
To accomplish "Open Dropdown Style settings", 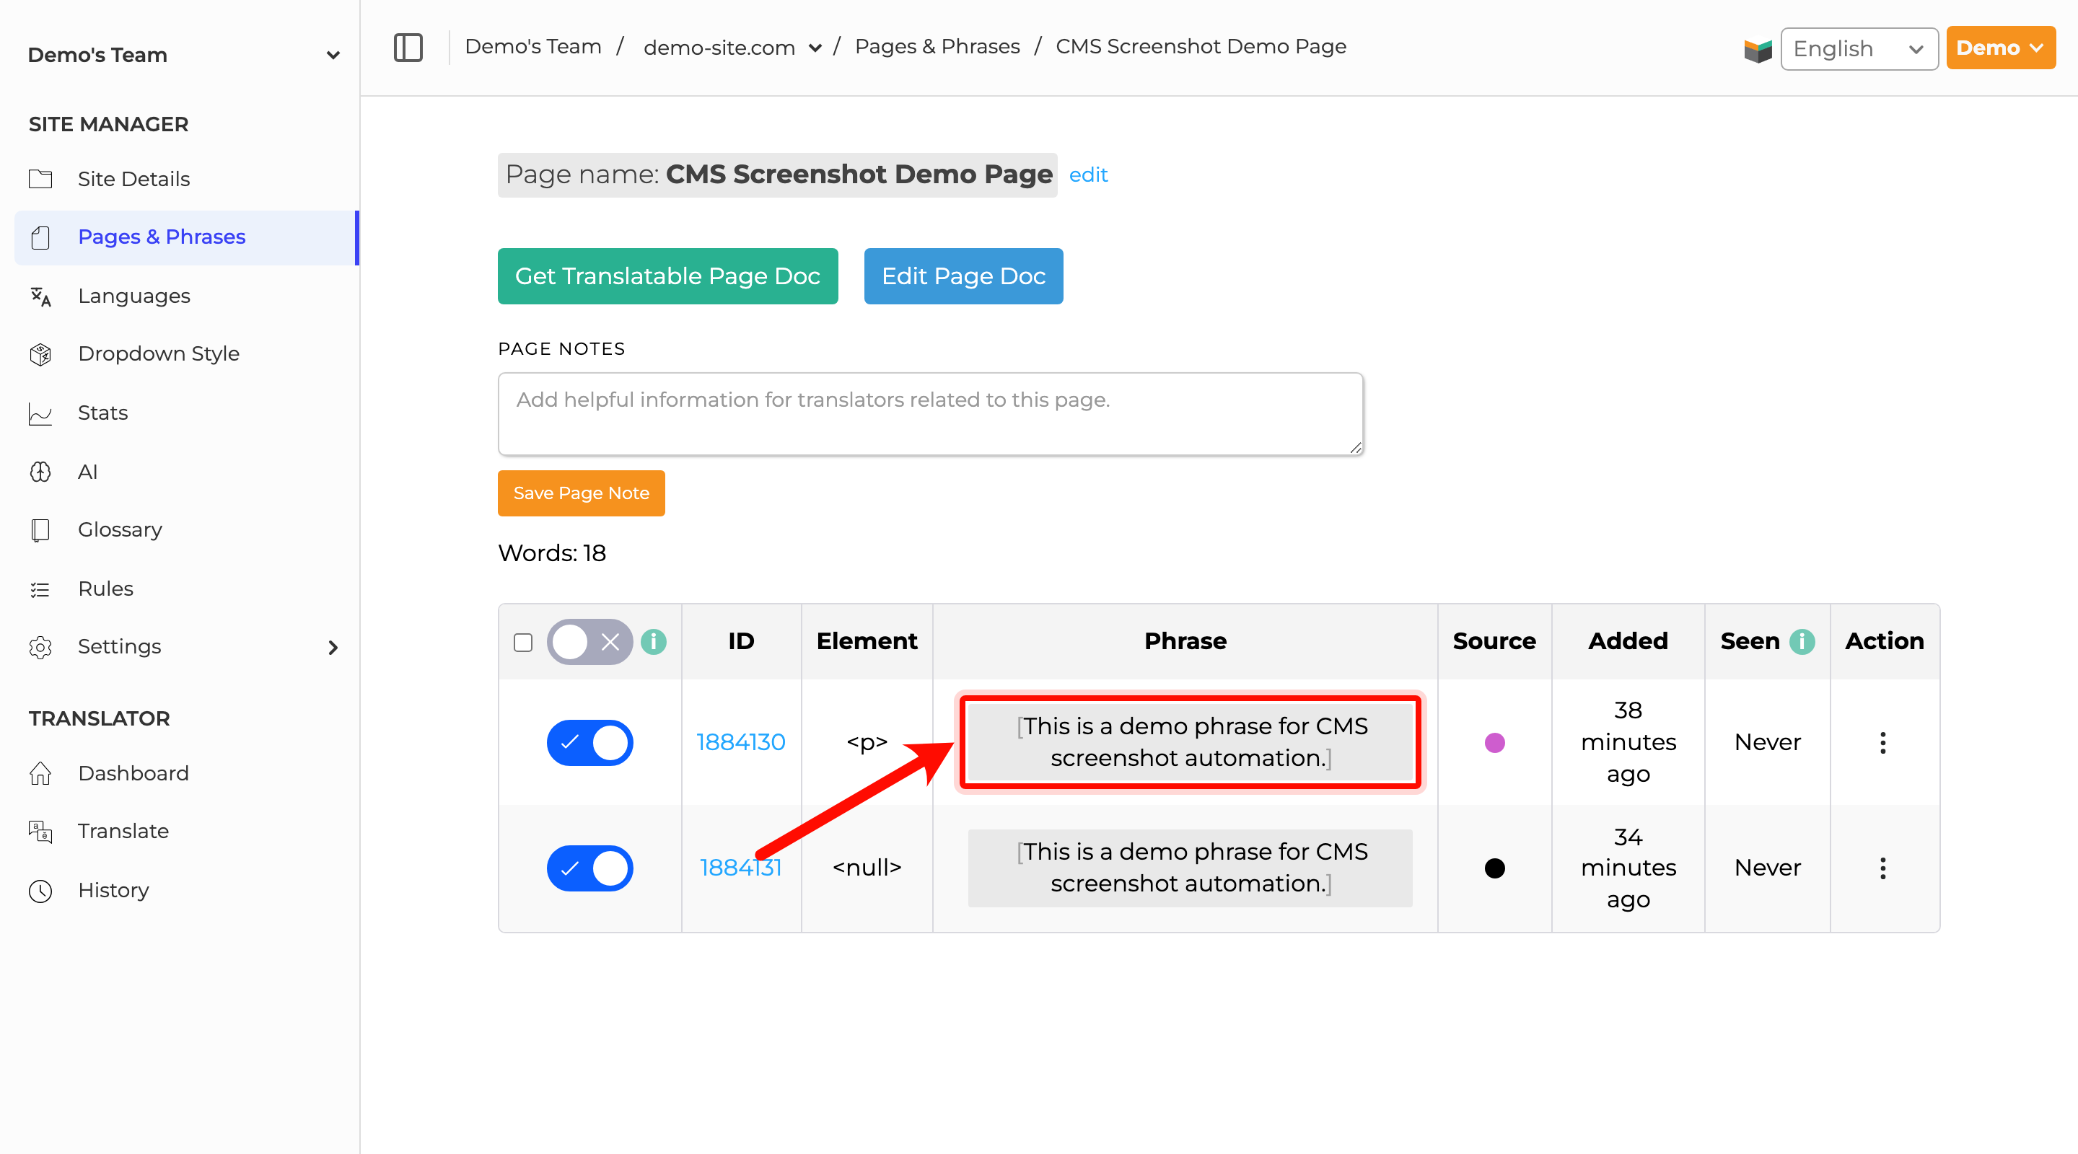I will (159, 354).
